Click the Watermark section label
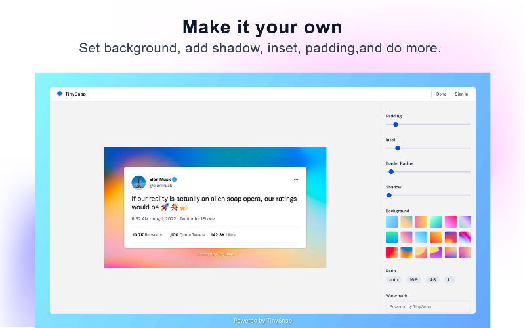This screenshot has height=328, width=525. 396,296
